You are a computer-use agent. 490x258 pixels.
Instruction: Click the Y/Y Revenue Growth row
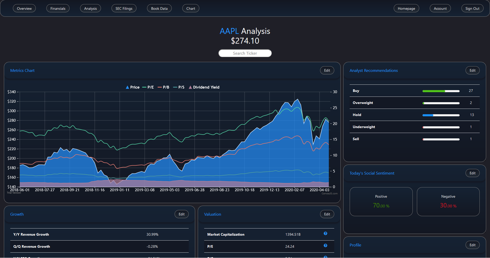pos(99,234)
